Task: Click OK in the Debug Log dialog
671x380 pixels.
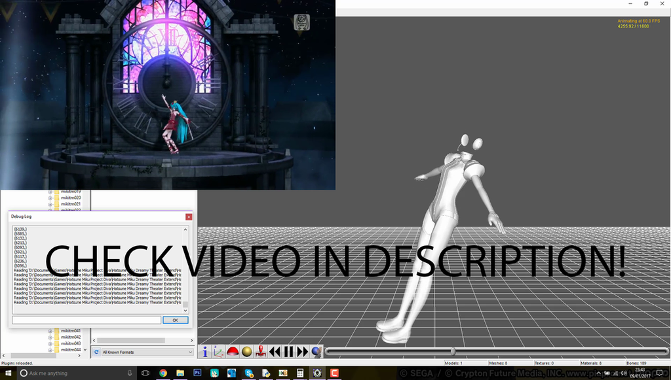Action: pos(175,320)
